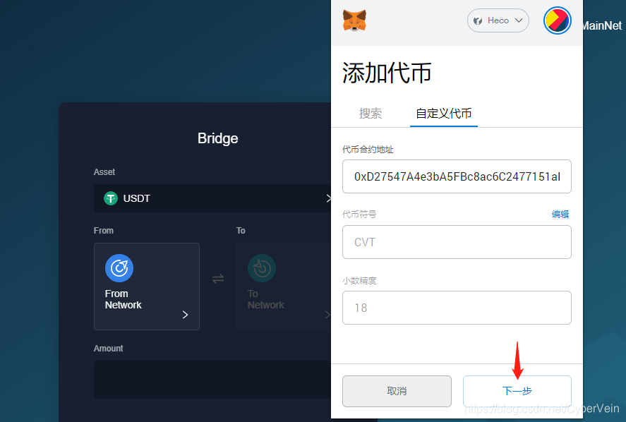Click the Asset label in Bridge panel
626x422 pixels.
point(104,172)
